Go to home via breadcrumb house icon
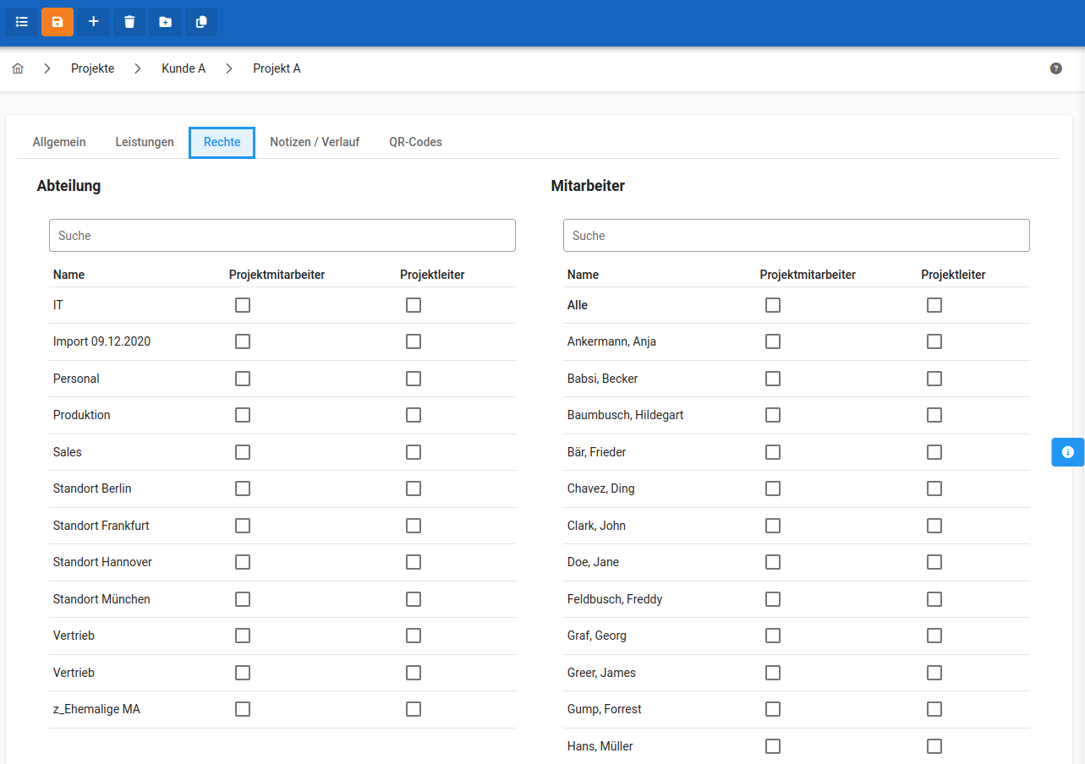This screenshot has height=764, width=1085. [x=18, y=68]
